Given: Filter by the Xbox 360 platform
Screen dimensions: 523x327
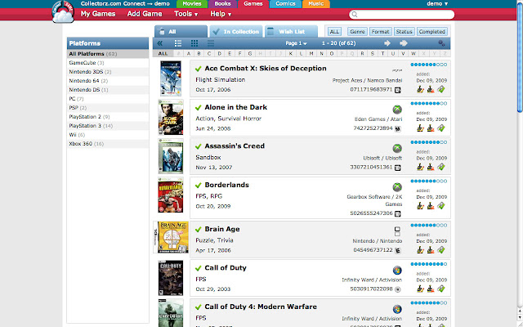Looking at the screenshot, I should coord(108,144).
